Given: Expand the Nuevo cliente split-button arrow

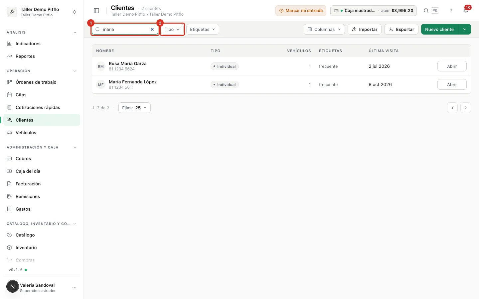Looking at the screenshot, I should pos(465,29).
